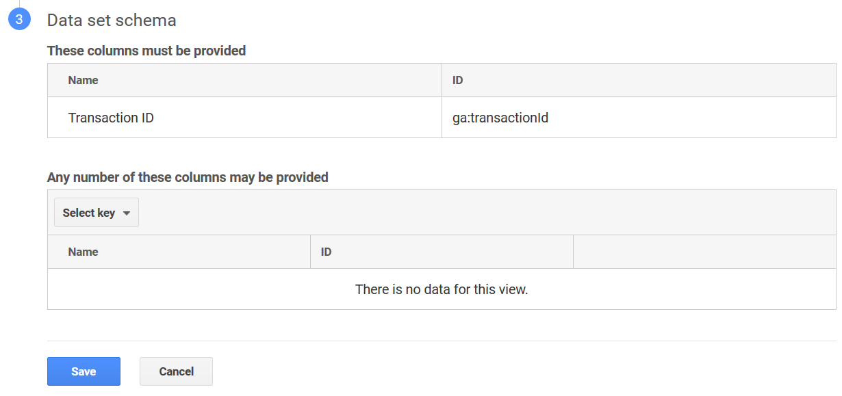Click 'There is no data for this view' message
The height and width of the screenshot is (396, 842).
(442, 289)
